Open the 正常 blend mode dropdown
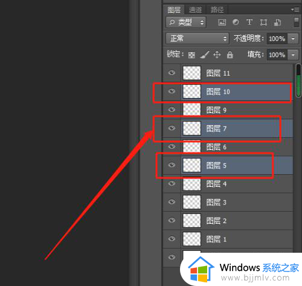The height and width of the screenshot is (286, 302). tap(198, 38)
